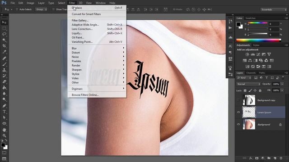
Task: Select the Pen tool
Action: click(x=4, y=106)
